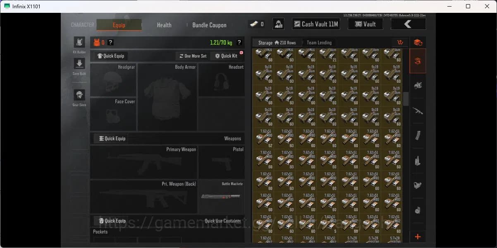This screenshot has width=497, height=248.
Task: Click the storage list scrollbar handle
Action: click(406, 99)
